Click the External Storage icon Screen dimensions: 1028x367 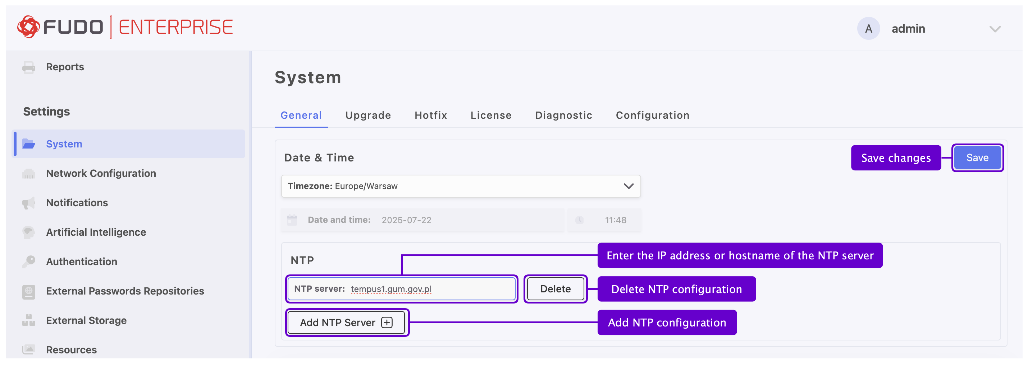[28, 320]
